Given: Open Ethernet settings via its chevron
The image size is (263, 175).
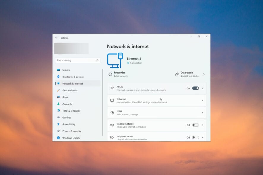Looking at the screenshot, I should 202,101.
